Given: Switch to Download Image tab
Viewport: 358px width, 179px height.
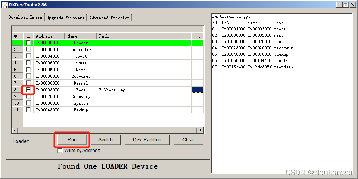Looking at the screenshot, I should click(25, 17).
